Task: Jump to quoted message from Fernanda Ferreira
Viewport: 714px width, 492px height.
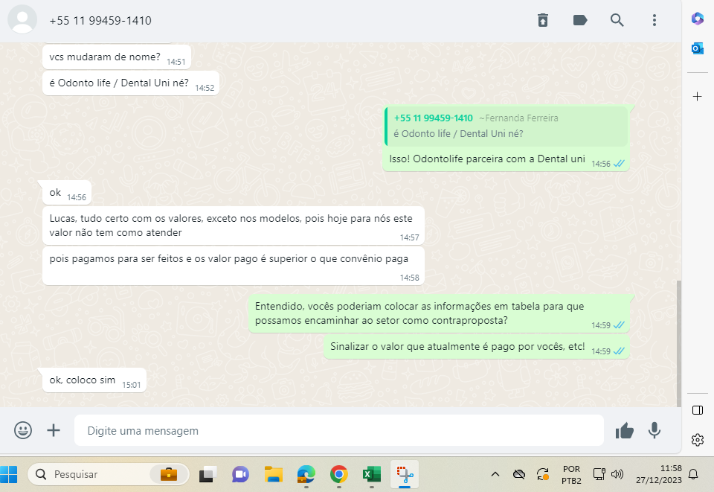Action: tap(506, 126)
